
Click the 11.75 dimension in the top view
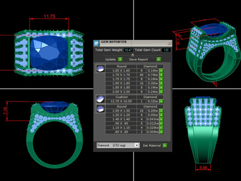coord(49,17)
